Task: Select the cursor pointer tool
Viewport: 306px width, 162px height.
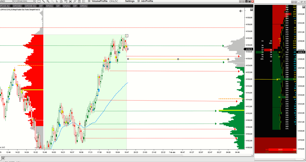Action: pos(57,1)
